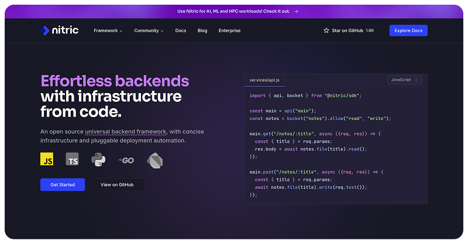Image resolution: width=468 pixels, height=244 pixels.
Task: Click the View on GitHub button
Action: coord(117,184)
